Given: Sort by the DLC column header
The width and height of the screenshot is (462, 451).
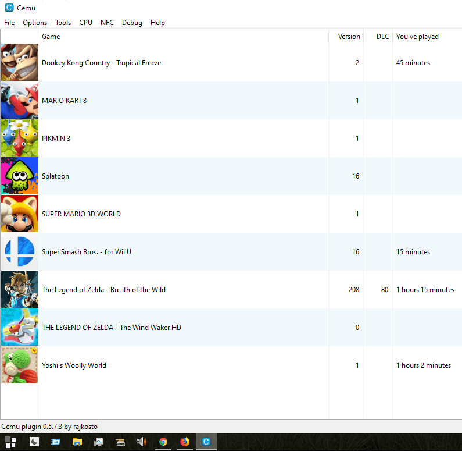Looking at the screenshot, I should coord(378,37).
